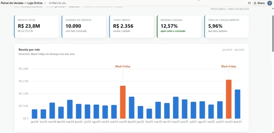This screenshot has width=274, height=133.
Task: Click the dez/25 revenue bar
Action: click(238, 104)
